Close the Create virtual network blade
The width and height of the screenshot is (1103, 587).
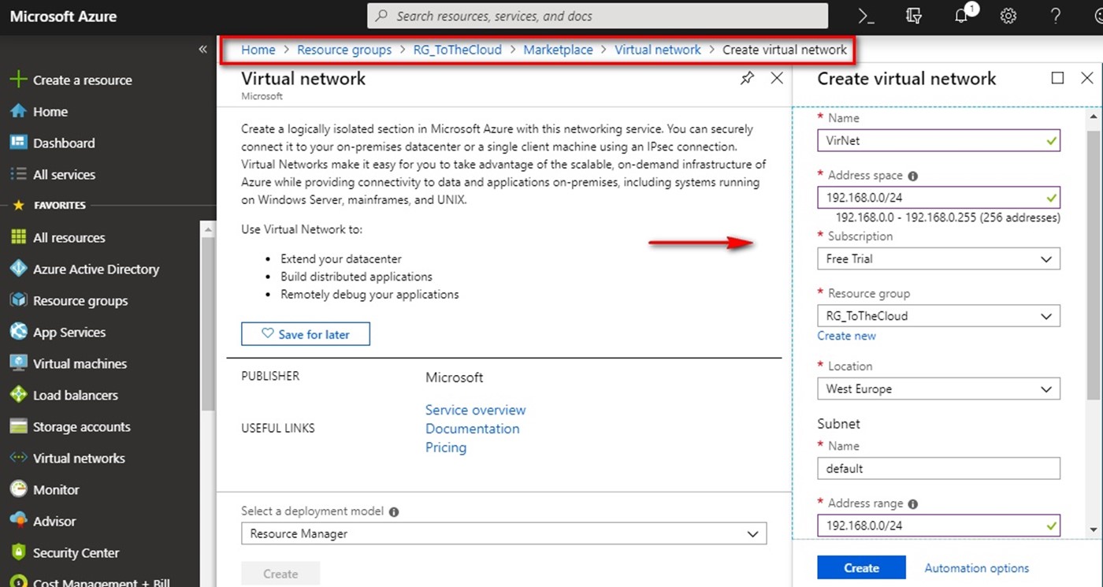point(1087,78)
